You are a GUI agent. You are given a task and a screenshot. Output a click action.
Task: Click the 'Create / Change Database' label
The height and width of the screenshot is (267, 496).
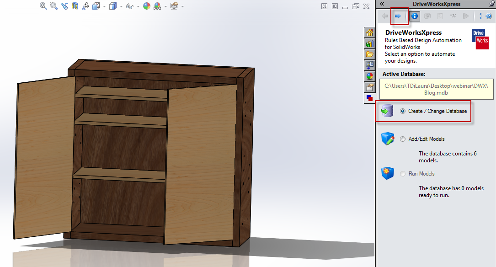pyautogui.click(x=437, y=111)
